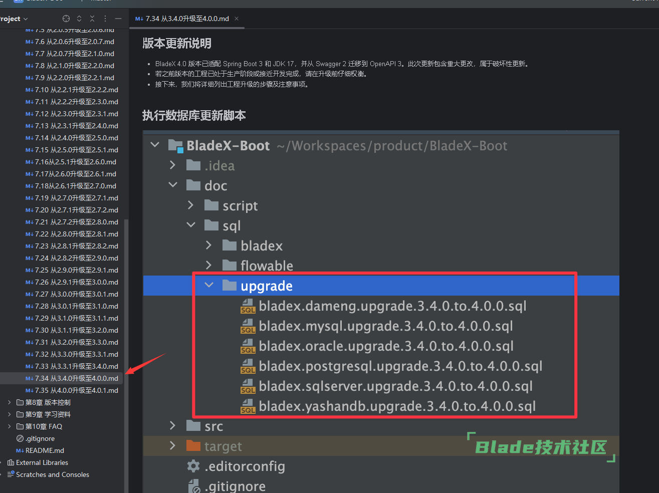Expand the script folder in preview image
The width and height of the screenshot is (659, 493).
(x=190, y=205)
